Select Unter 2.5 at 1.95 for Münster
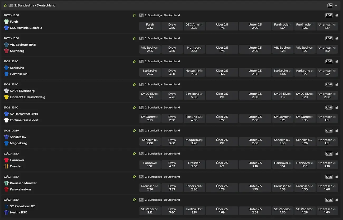 255,187
